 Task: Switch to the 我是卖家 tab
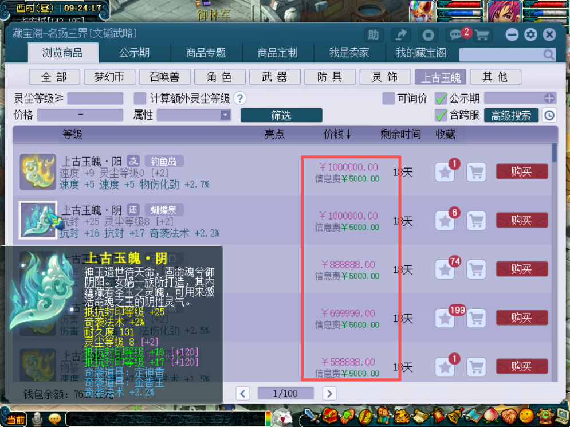pyautogui.click(x=349, y=53)
